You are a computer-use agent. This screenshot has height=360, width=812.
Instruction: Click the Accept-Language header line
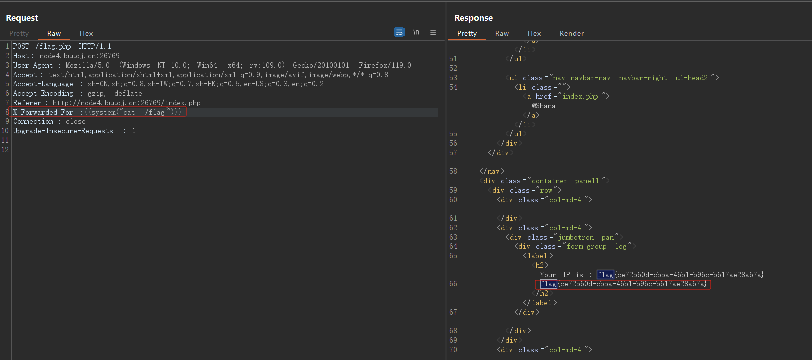[x=168, y=84]
